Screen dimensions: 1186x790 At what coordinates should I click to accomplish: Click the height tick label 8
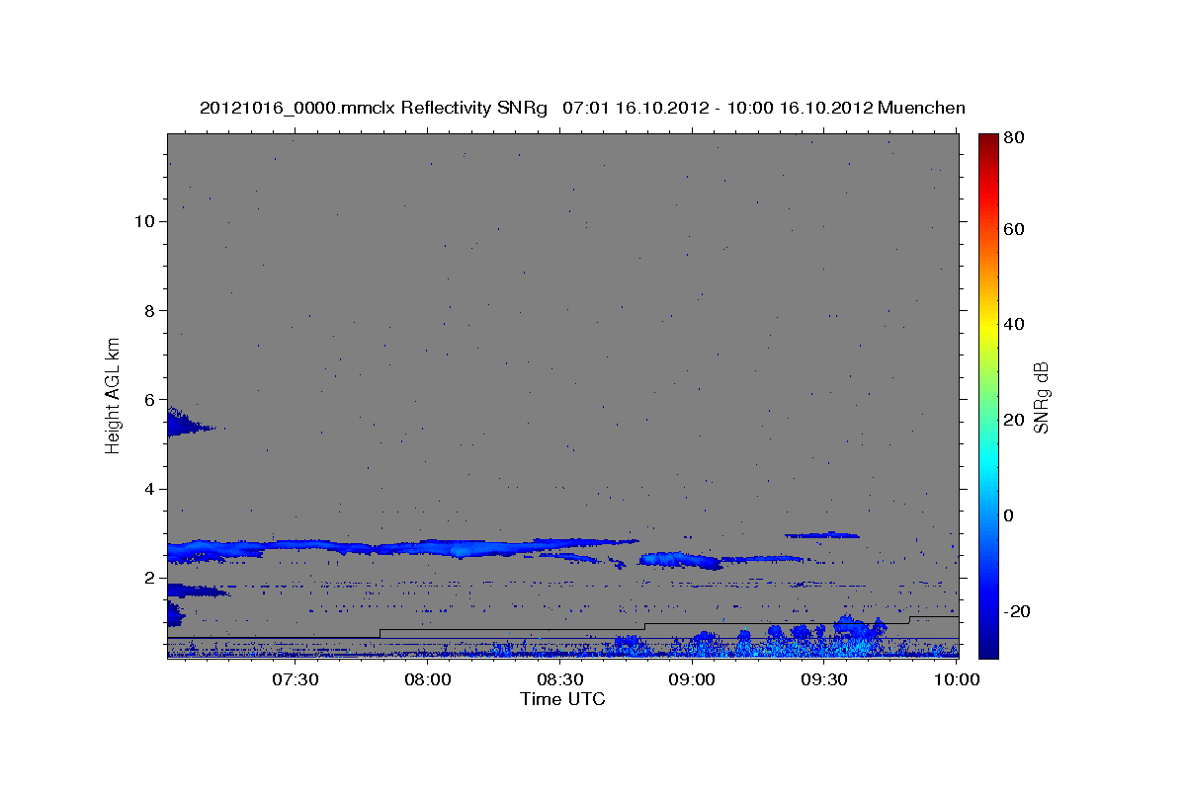148,310
